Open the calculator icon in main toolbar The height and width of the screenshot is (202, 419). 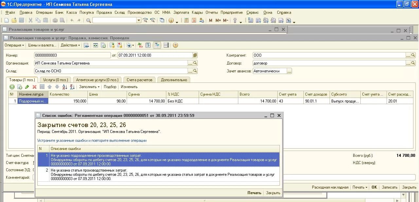point(186,20)
